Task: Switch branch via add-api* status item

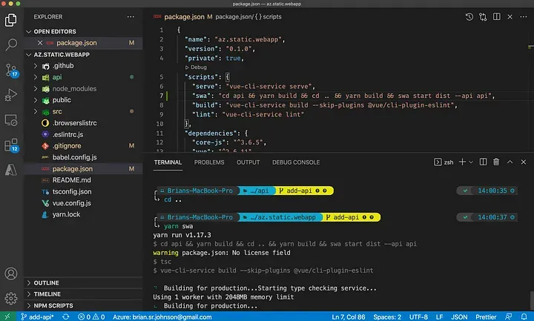Action: 37,317
